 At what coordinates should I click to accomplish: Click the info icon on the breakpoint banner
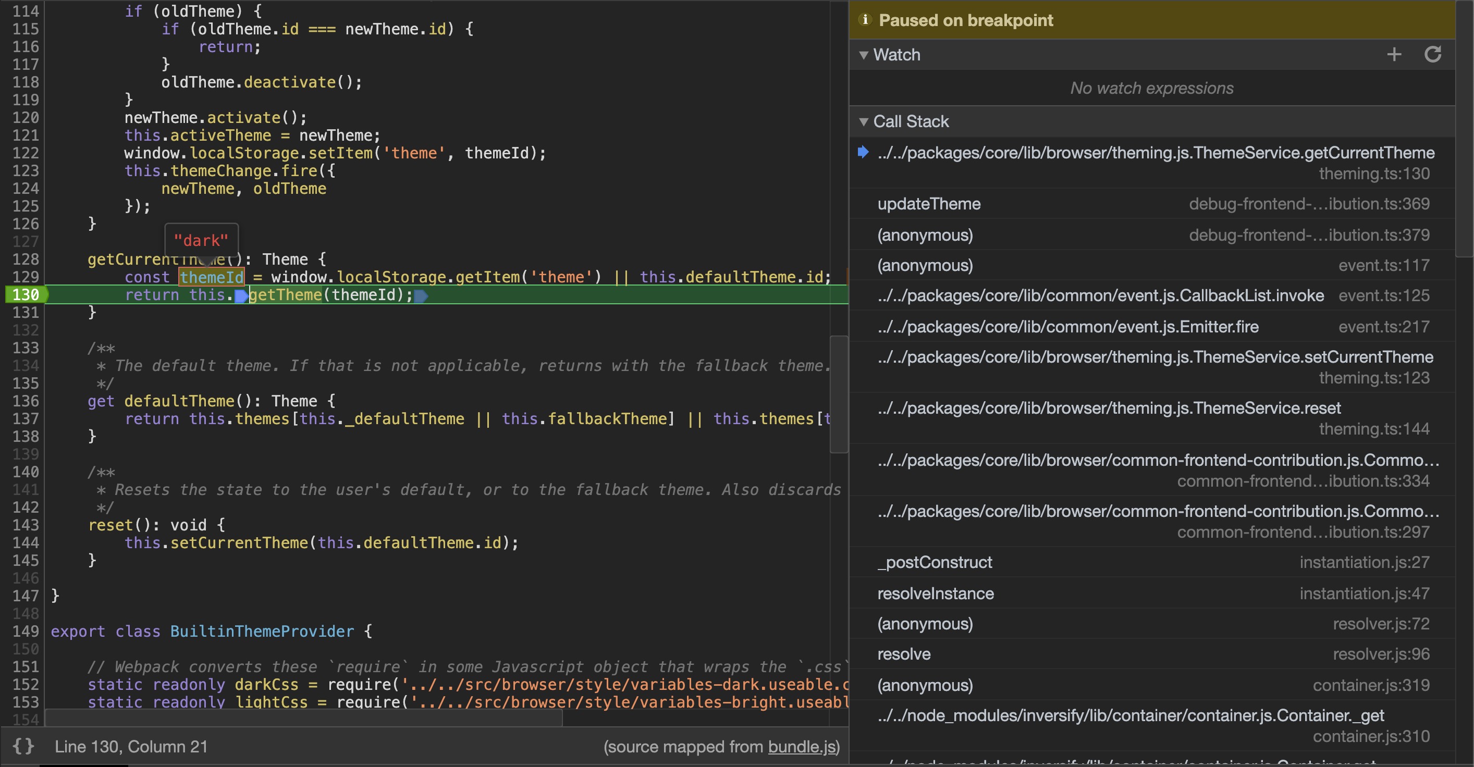pos(865,19)
